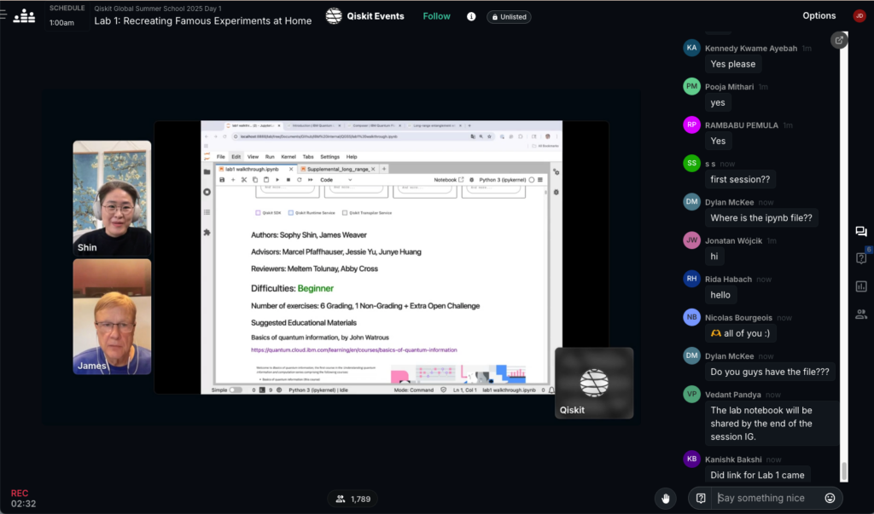Image resolution: width=874 pixels, height=514 pixels.
Task: Cut cell with the scissors icon
Action: [243, 180]
